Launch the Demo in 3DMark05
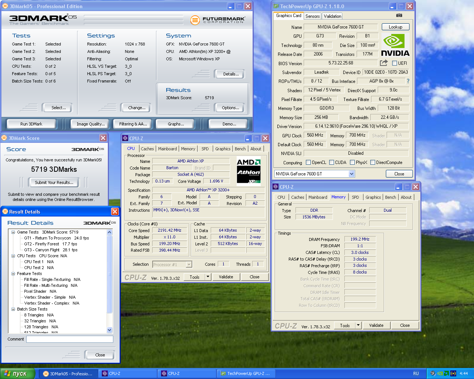474x379 pixels. (x=228, y=124)
